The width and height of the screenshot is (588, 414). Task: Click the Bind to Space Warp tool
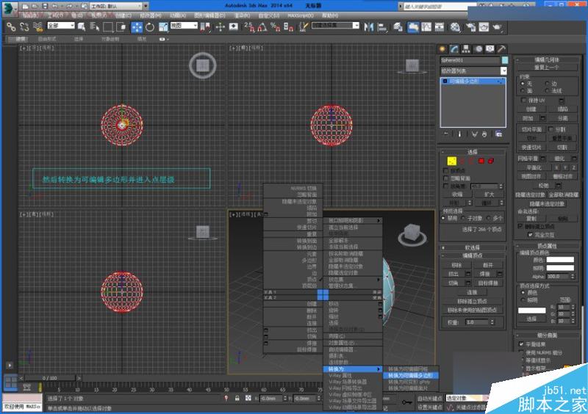point(37,27)
